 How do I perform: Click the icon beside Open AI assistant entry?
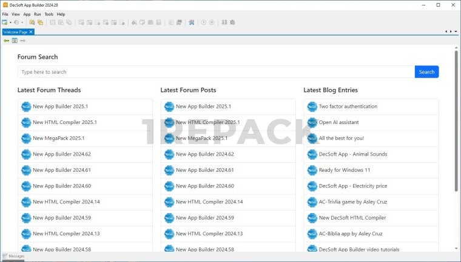click(x=312, y=122)
